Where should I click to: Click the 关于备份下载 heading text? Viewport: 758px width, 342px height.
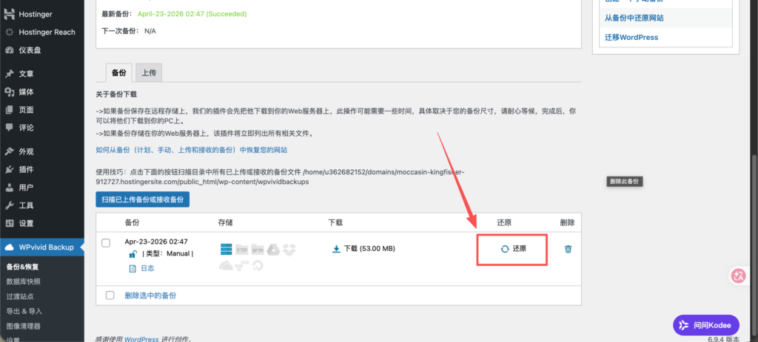coord(116,94)
